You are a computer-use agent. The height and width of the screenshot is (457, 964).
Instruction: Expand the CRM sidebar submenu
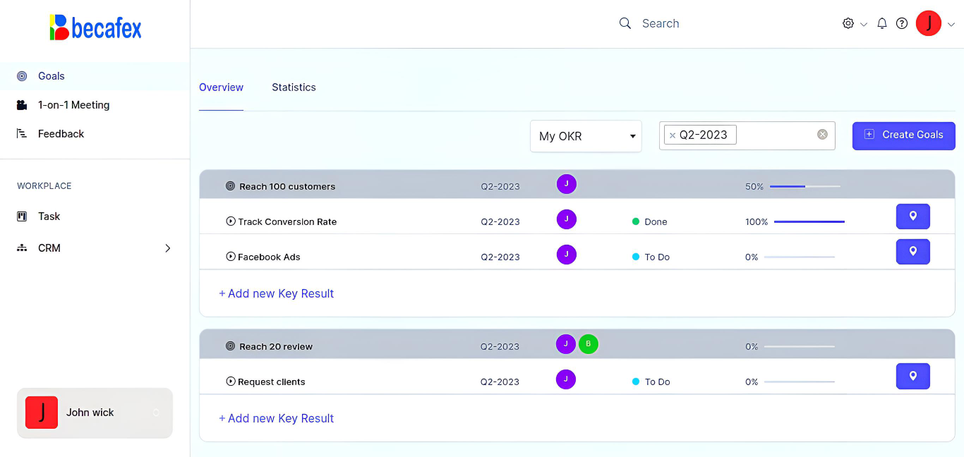tap(167, 248)
